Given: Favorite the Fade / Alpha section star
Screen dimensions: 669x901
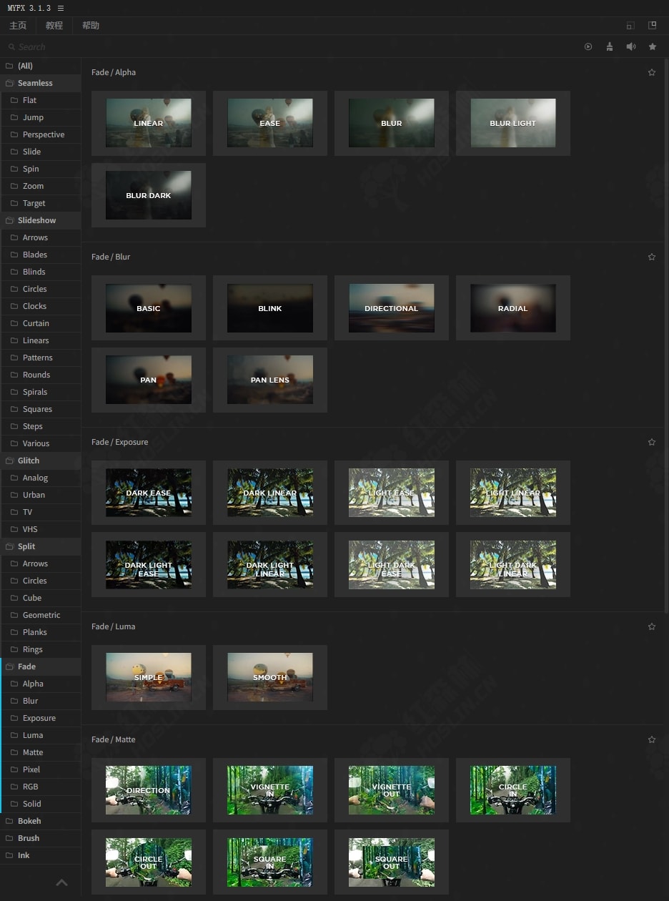Looking at the screenshot, I should [651, 72].
